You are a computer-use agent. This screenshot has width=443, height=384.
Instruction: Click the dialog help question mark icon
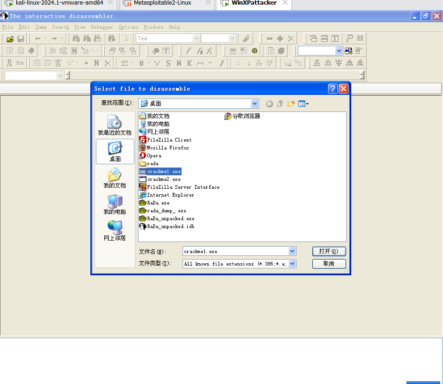(x=333, y=88)
